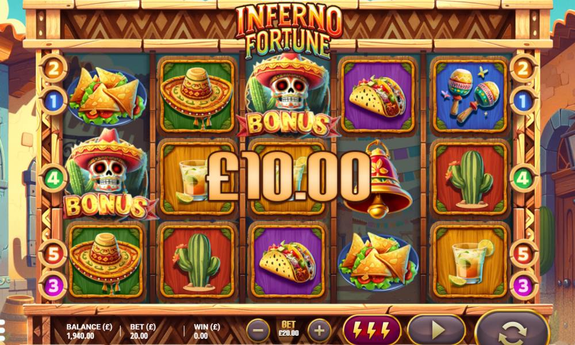The image size is (575, 345).
Task: Click the BET £20.00 display between steppers
Action: click(x=289, y=329)
